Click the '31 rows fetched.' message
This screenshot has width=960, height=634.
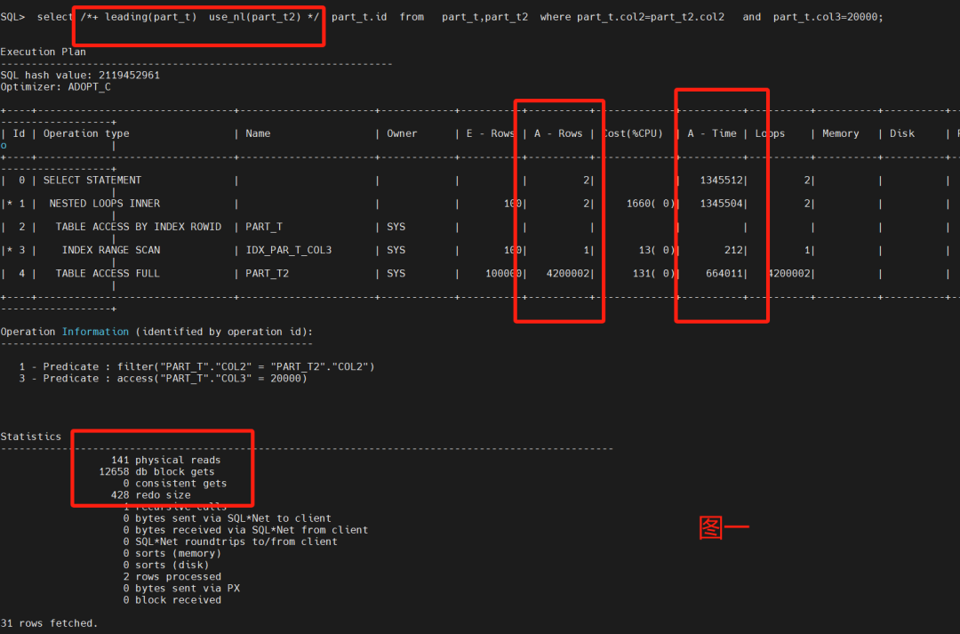49,623
